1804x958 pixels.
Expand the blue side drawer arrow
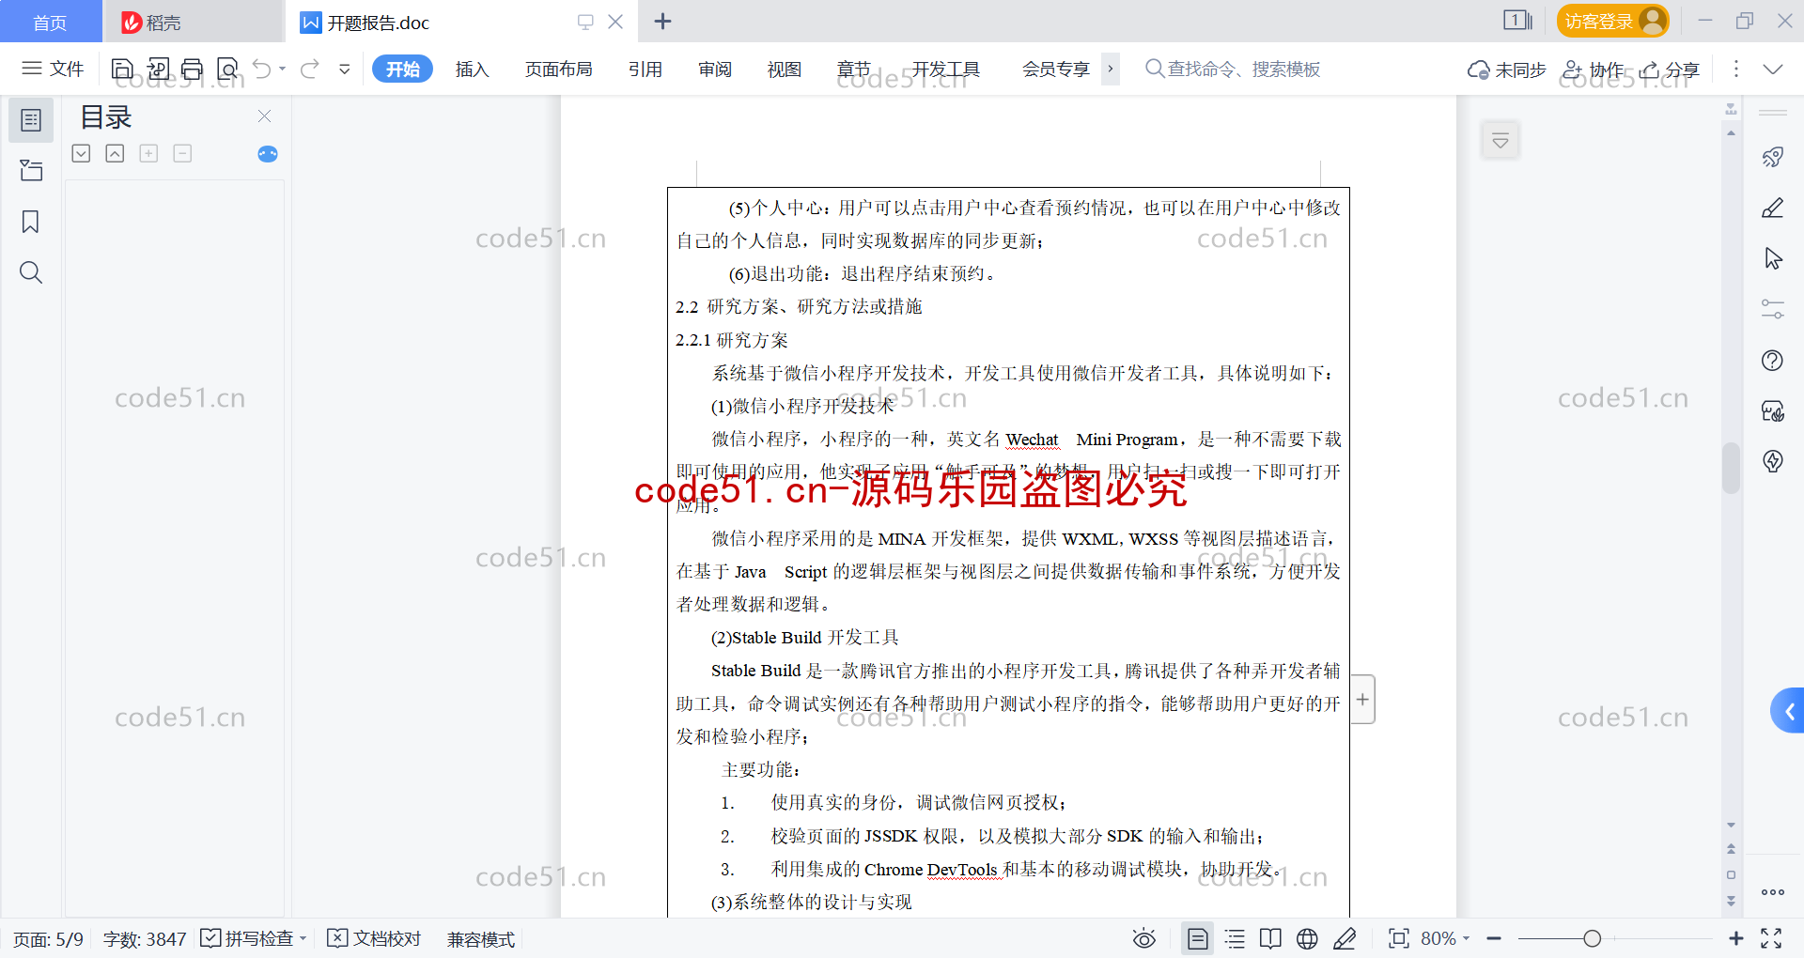tap(1788, 711)
